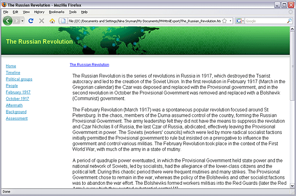Screen dimensions: 296x196
Task: Minimize the Firefox window
Action: click(277, 5)
